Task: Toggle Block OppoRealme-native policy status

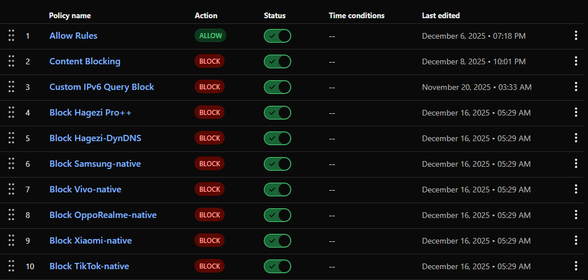Action: point(277,215)
